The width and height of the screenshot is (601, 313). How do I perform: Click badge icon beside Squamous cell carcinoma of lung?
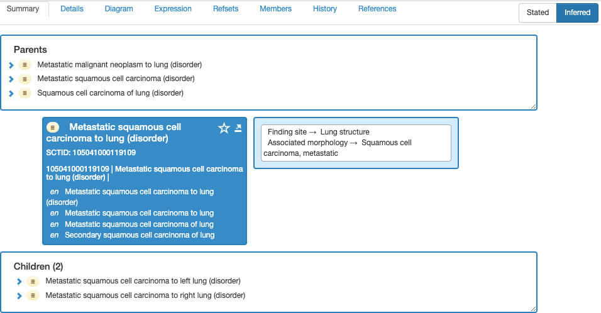pyautogui.click(x=25, y=94)
